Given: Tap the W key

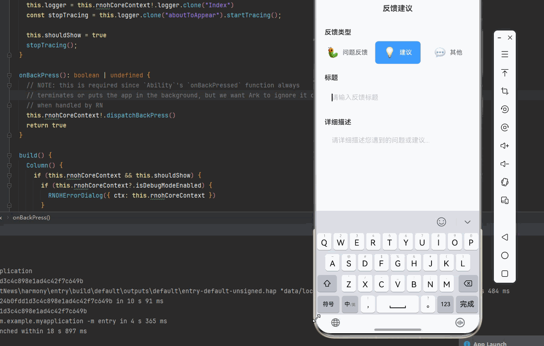Looking at the screenshot, I should [x=341, y=242].
